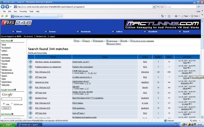The width and height of the screenshot is (204, 127).
Task: Click the browser address bar
Action: 83,7
